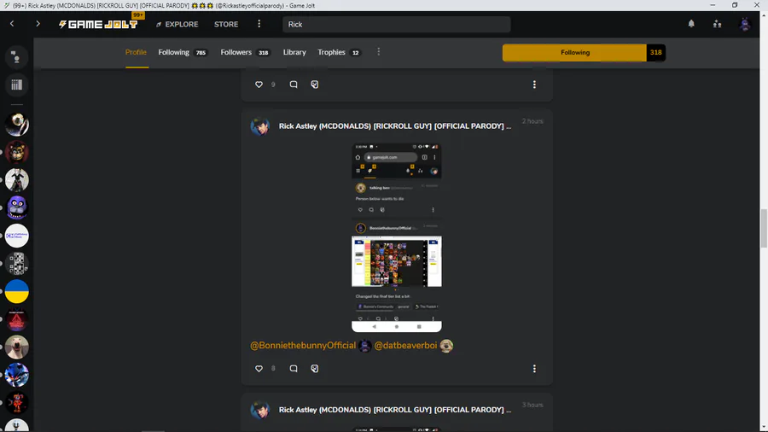Open the 3 hours post author name
The image size is (768, 432).
pyautogui.click(x=395, y=410)
